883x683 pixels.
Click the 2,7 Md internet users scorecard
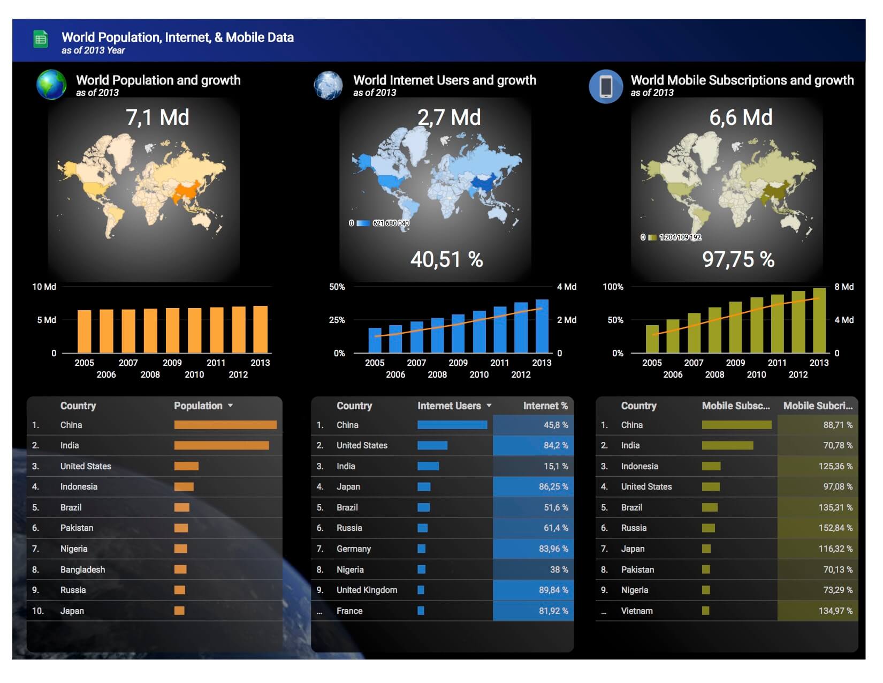point(449,117)
